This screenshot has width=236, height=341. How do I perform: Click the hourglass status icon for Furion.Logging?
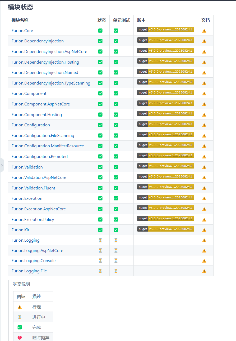click(100, 240)
